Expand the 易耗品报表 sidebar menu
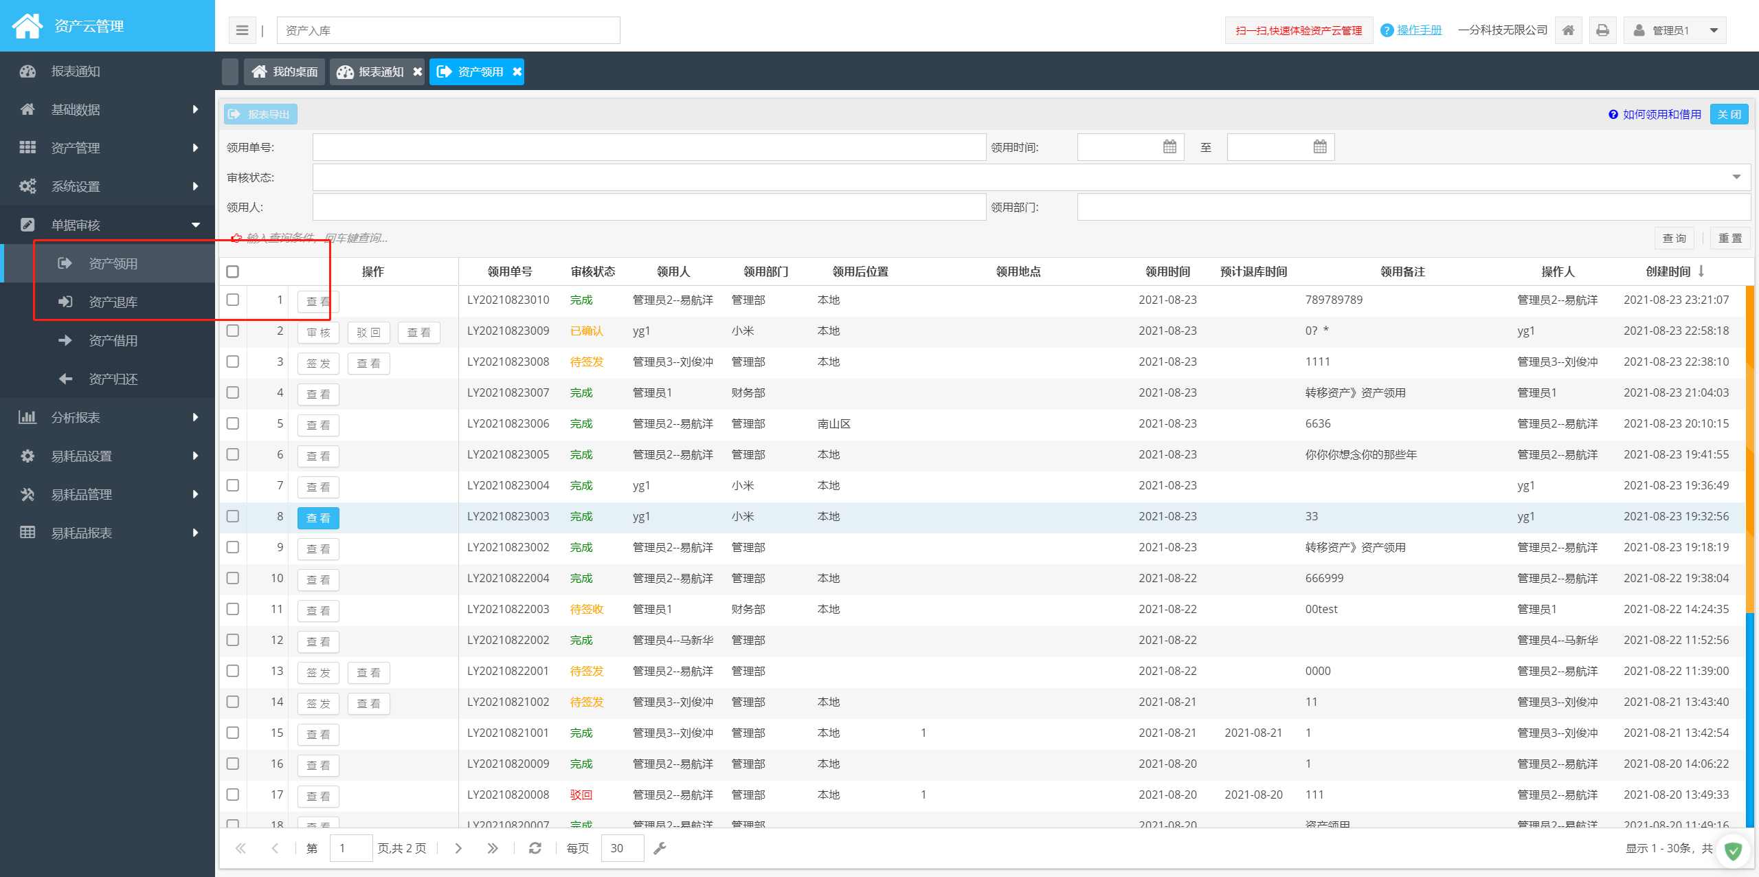The width and height of the screenshot is (1759, 877). point(107,533)
